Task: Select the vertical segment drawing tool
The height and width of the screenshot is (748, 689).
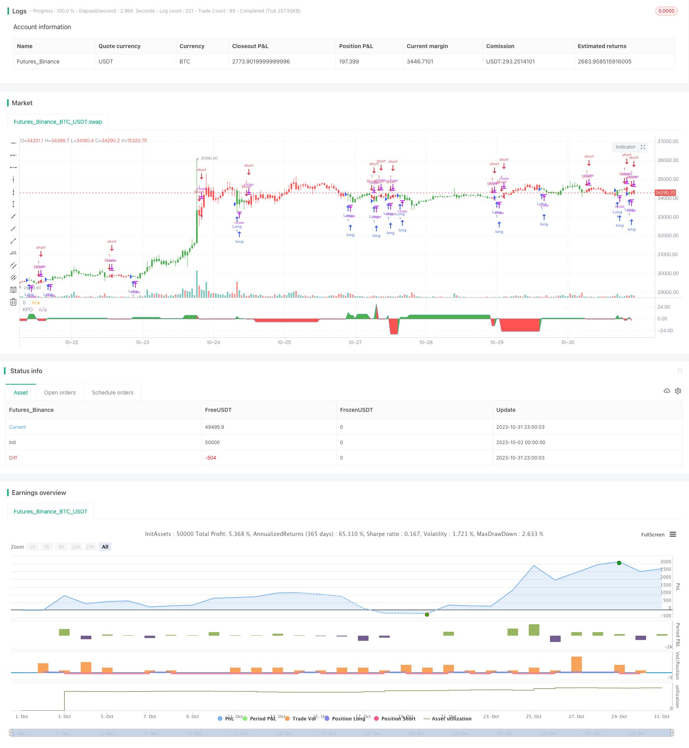Action: (x=13, y=204)
